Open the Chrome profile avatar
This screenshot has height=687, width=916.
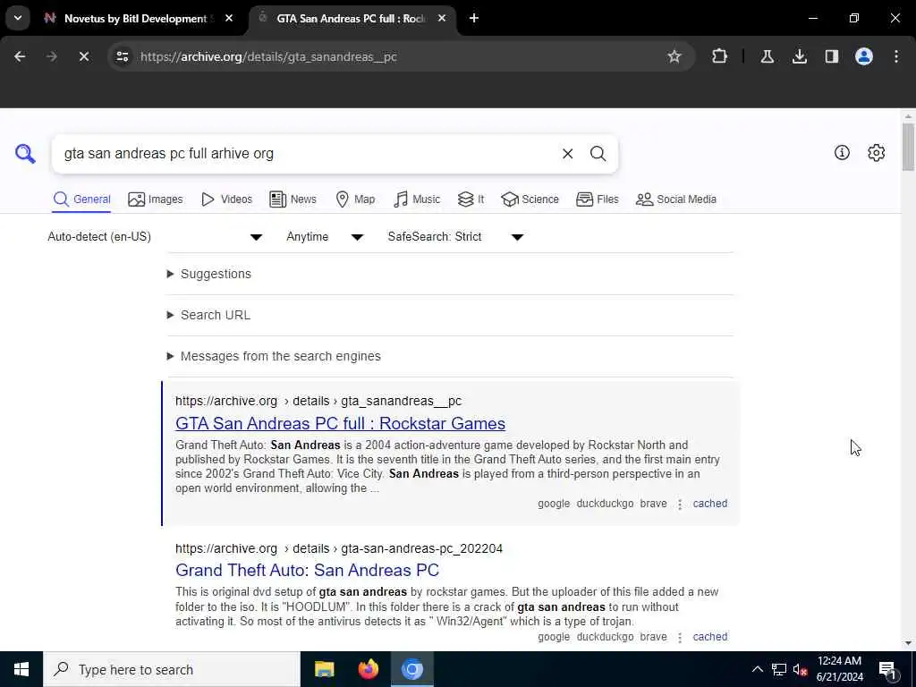tap(864, 56)
